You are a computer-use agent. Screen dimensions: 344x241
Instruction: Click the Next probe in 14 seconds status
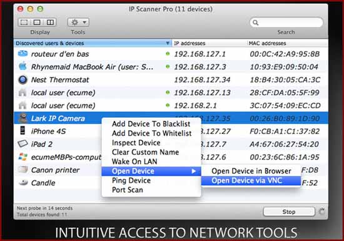(x=45, y=208)
